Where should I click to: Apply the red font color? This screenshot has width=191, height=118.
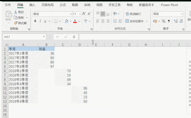pos(75,21)
